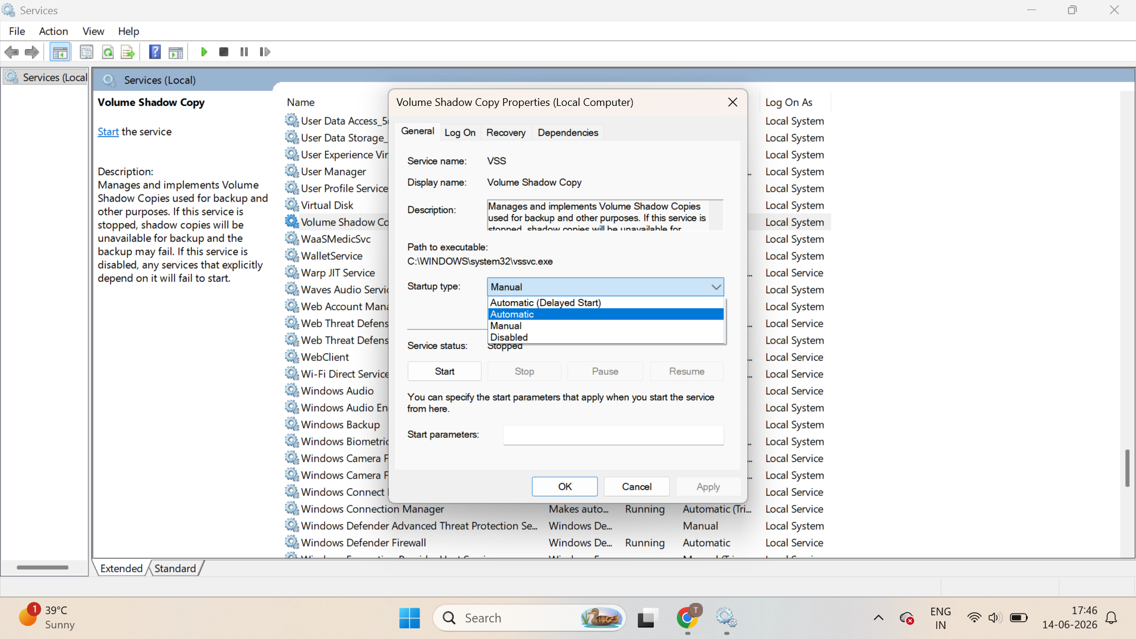Open the File menu
This screenshot has width=1136, height=639.
pyautogui.click(x=17, y=31)
